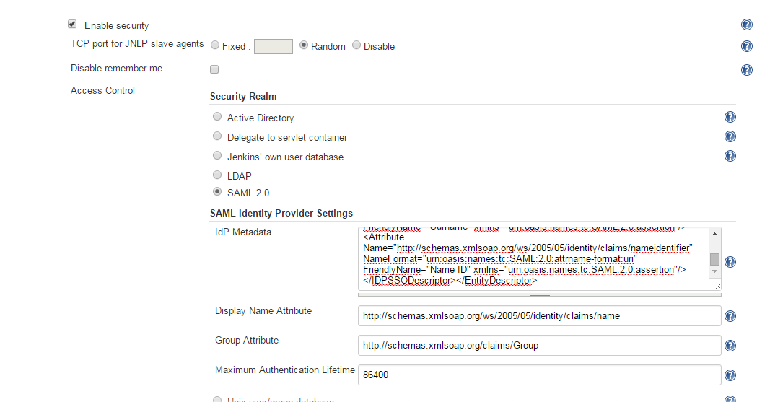Click the Group Attribute field
Image resolution: width=757 pixels, height=402 pixels.
click(x=539, y=346)
